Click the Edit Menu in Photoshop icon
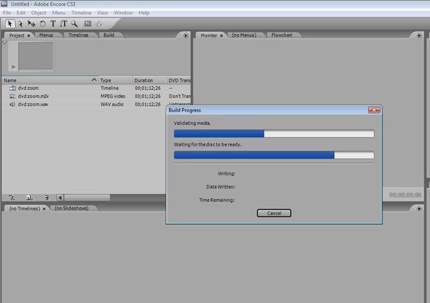Screen dimensions: 430x303 pyautogui.click(x=88, y=24)
